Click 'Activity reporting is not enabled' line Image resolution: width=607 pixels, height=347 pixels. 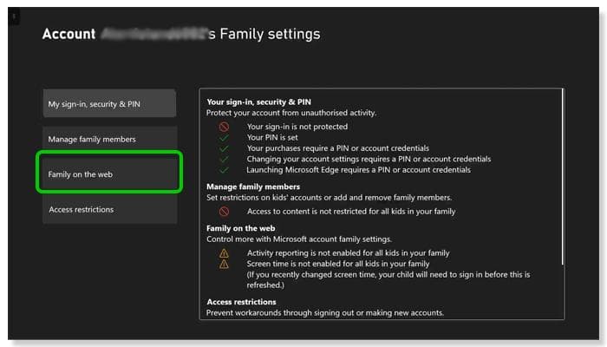[348, 253]
